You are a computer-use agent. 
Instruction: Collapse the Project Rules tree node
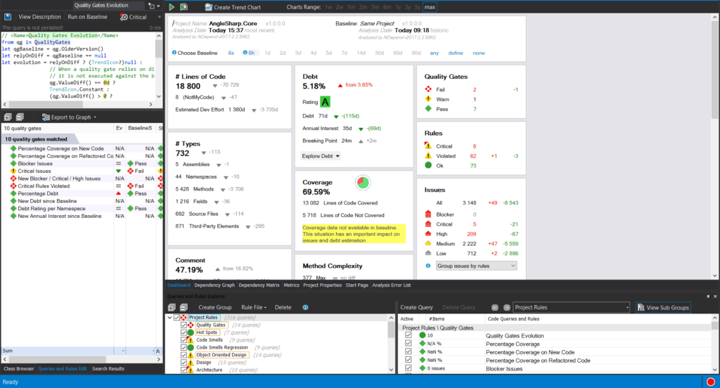[x=169, y=317]
